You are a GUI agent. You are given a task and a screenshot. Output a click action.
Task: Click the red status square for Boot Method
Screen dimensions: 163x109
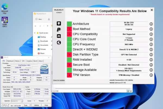(x=69, y=29)
